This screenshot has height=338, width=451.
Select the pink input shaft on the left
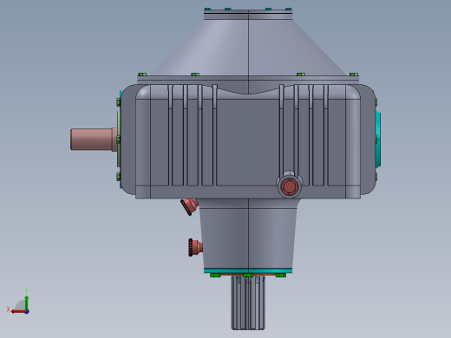click(x=94, y=139)
